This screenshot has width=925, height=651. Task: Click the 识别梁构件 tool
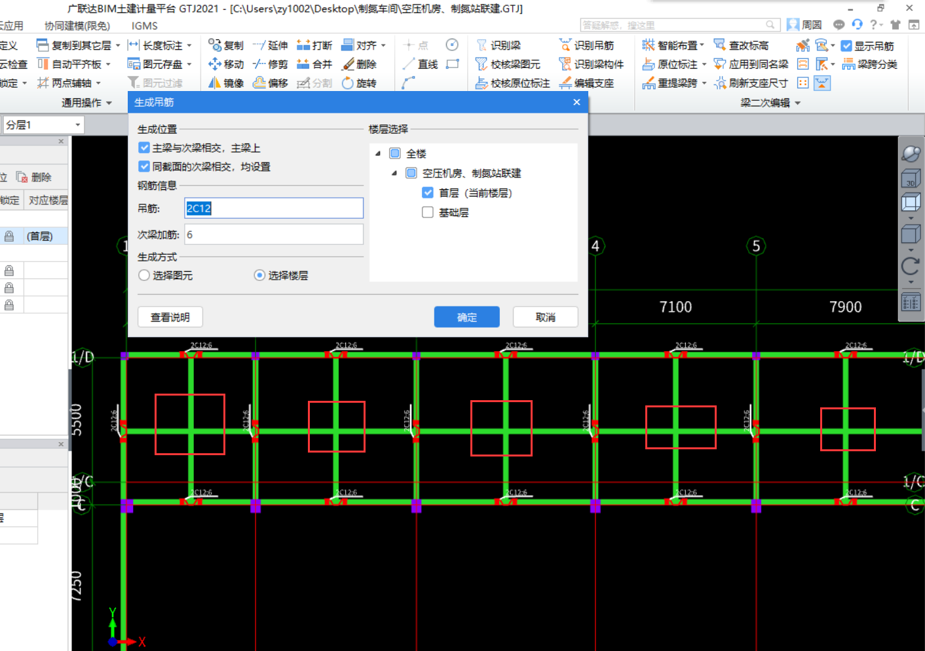(591, 64)
